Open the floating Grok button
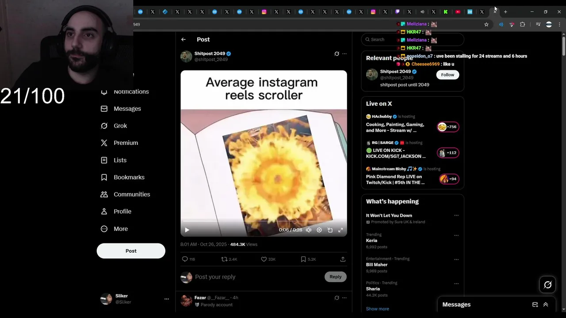Viewport: 566px width, 318px height. pyautogui.click(x=548, y=285)
